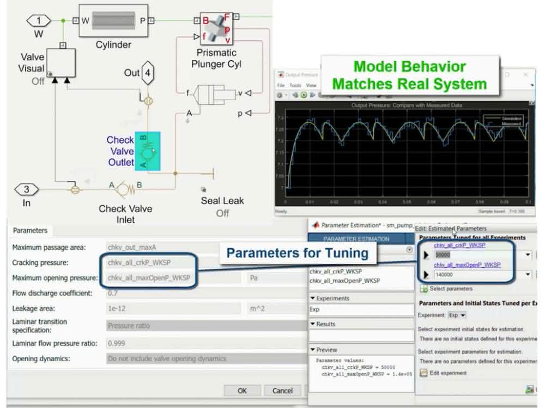Click the plunger hydraulic cylinder block
This screenshot has width=545, height=408.
215,94
